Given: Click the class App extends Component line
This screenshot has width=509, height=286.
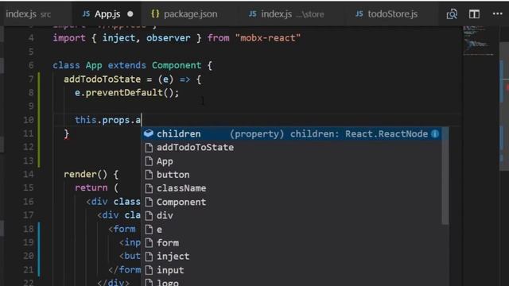Looking at the screenshot, I should (133, 65).
